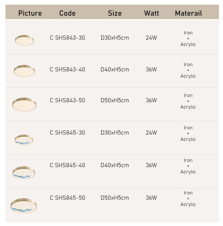Click the C SHS845-50 blue-wave lamp picture
This screenshot has width=223, height=226.
pyautogui.click(x=24, y=206)
